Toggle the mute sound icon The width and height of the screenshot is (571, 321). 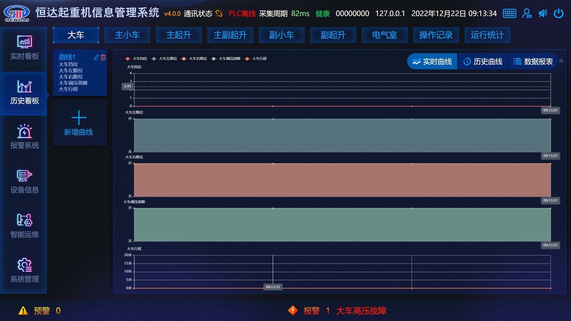[x=543, y=13]
